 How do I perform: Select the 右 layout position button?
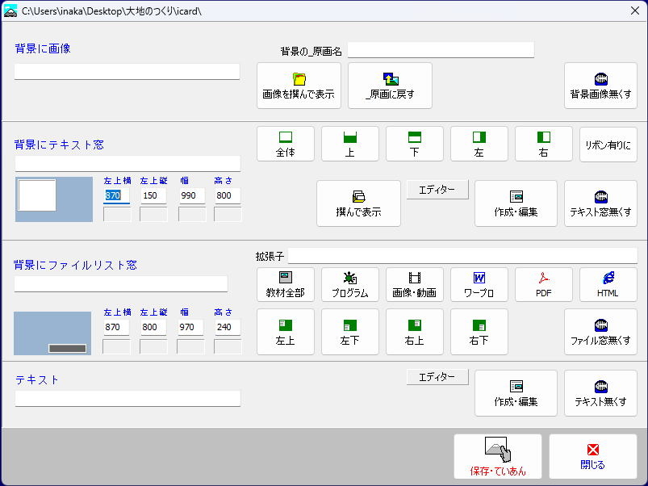[543, 145]
